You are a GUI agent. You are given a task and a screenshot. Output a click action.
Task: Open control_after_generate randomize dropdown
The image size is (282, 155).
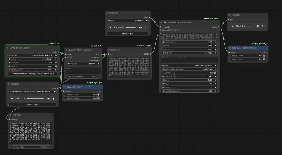point(189,69)
